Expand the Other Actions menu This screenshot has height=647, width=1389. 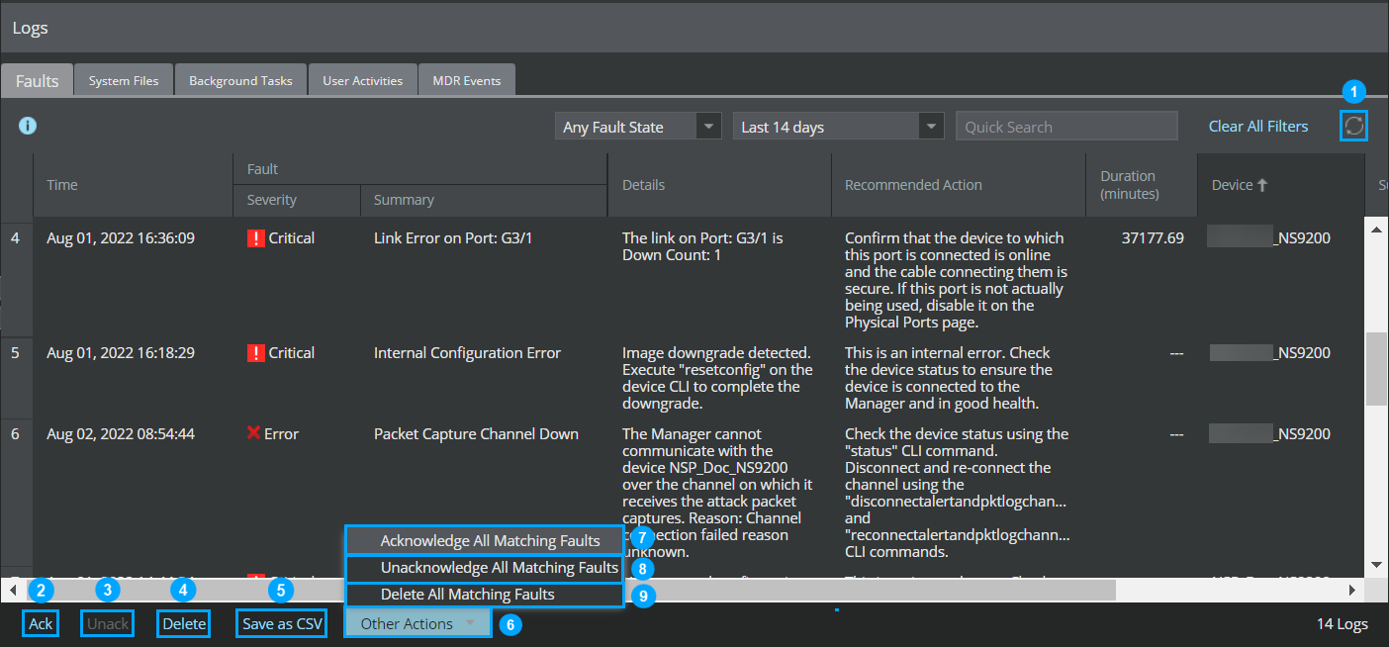click(417, 623)
